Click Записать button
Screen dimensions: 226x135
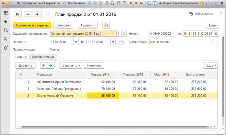[x=63, y=25]
